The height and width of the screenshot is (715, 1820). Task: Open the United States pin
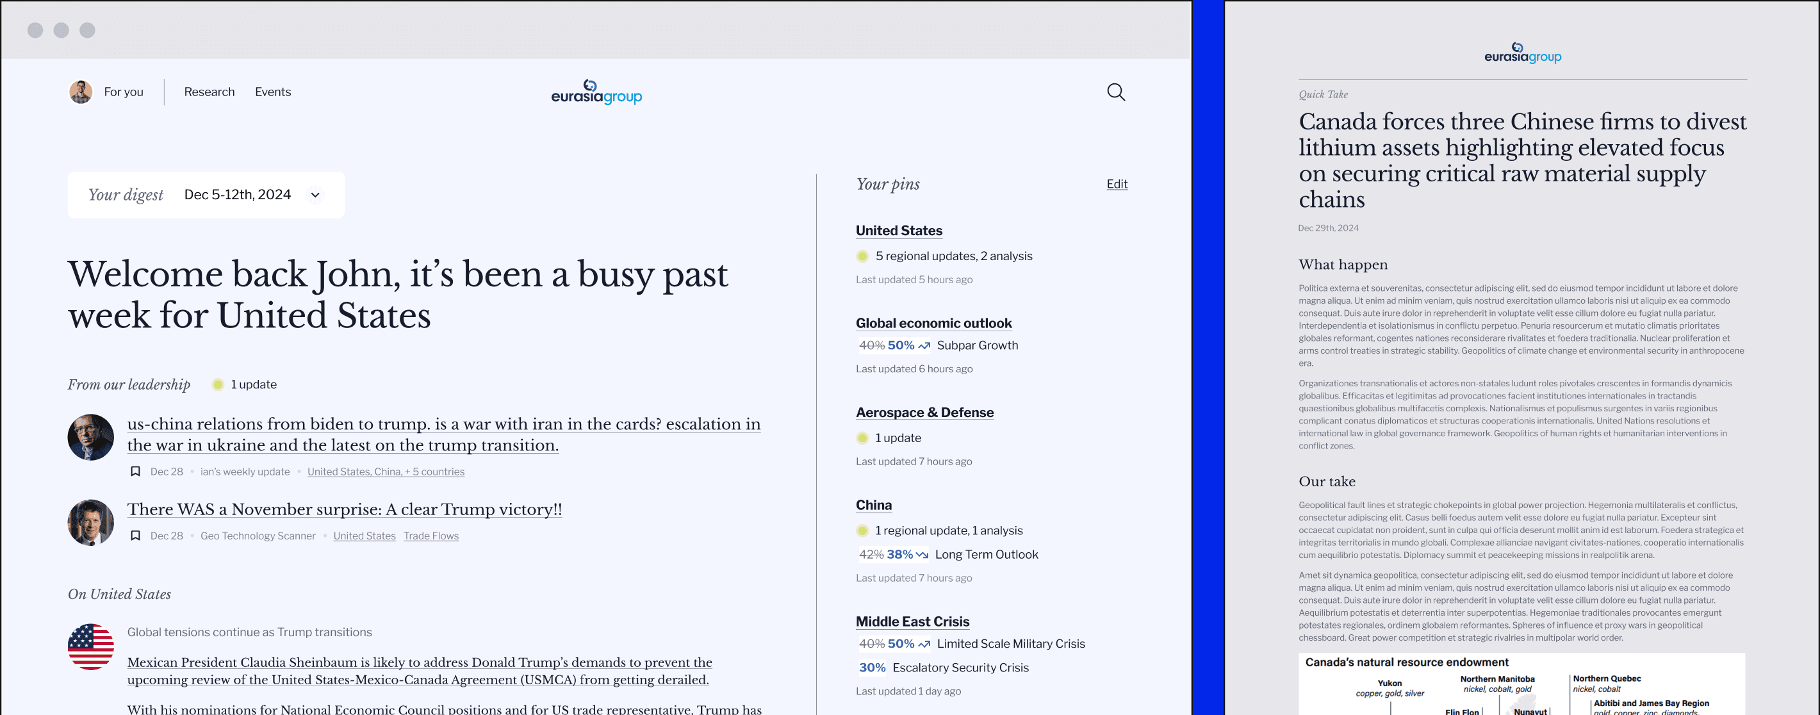click(x=899, y=231)
